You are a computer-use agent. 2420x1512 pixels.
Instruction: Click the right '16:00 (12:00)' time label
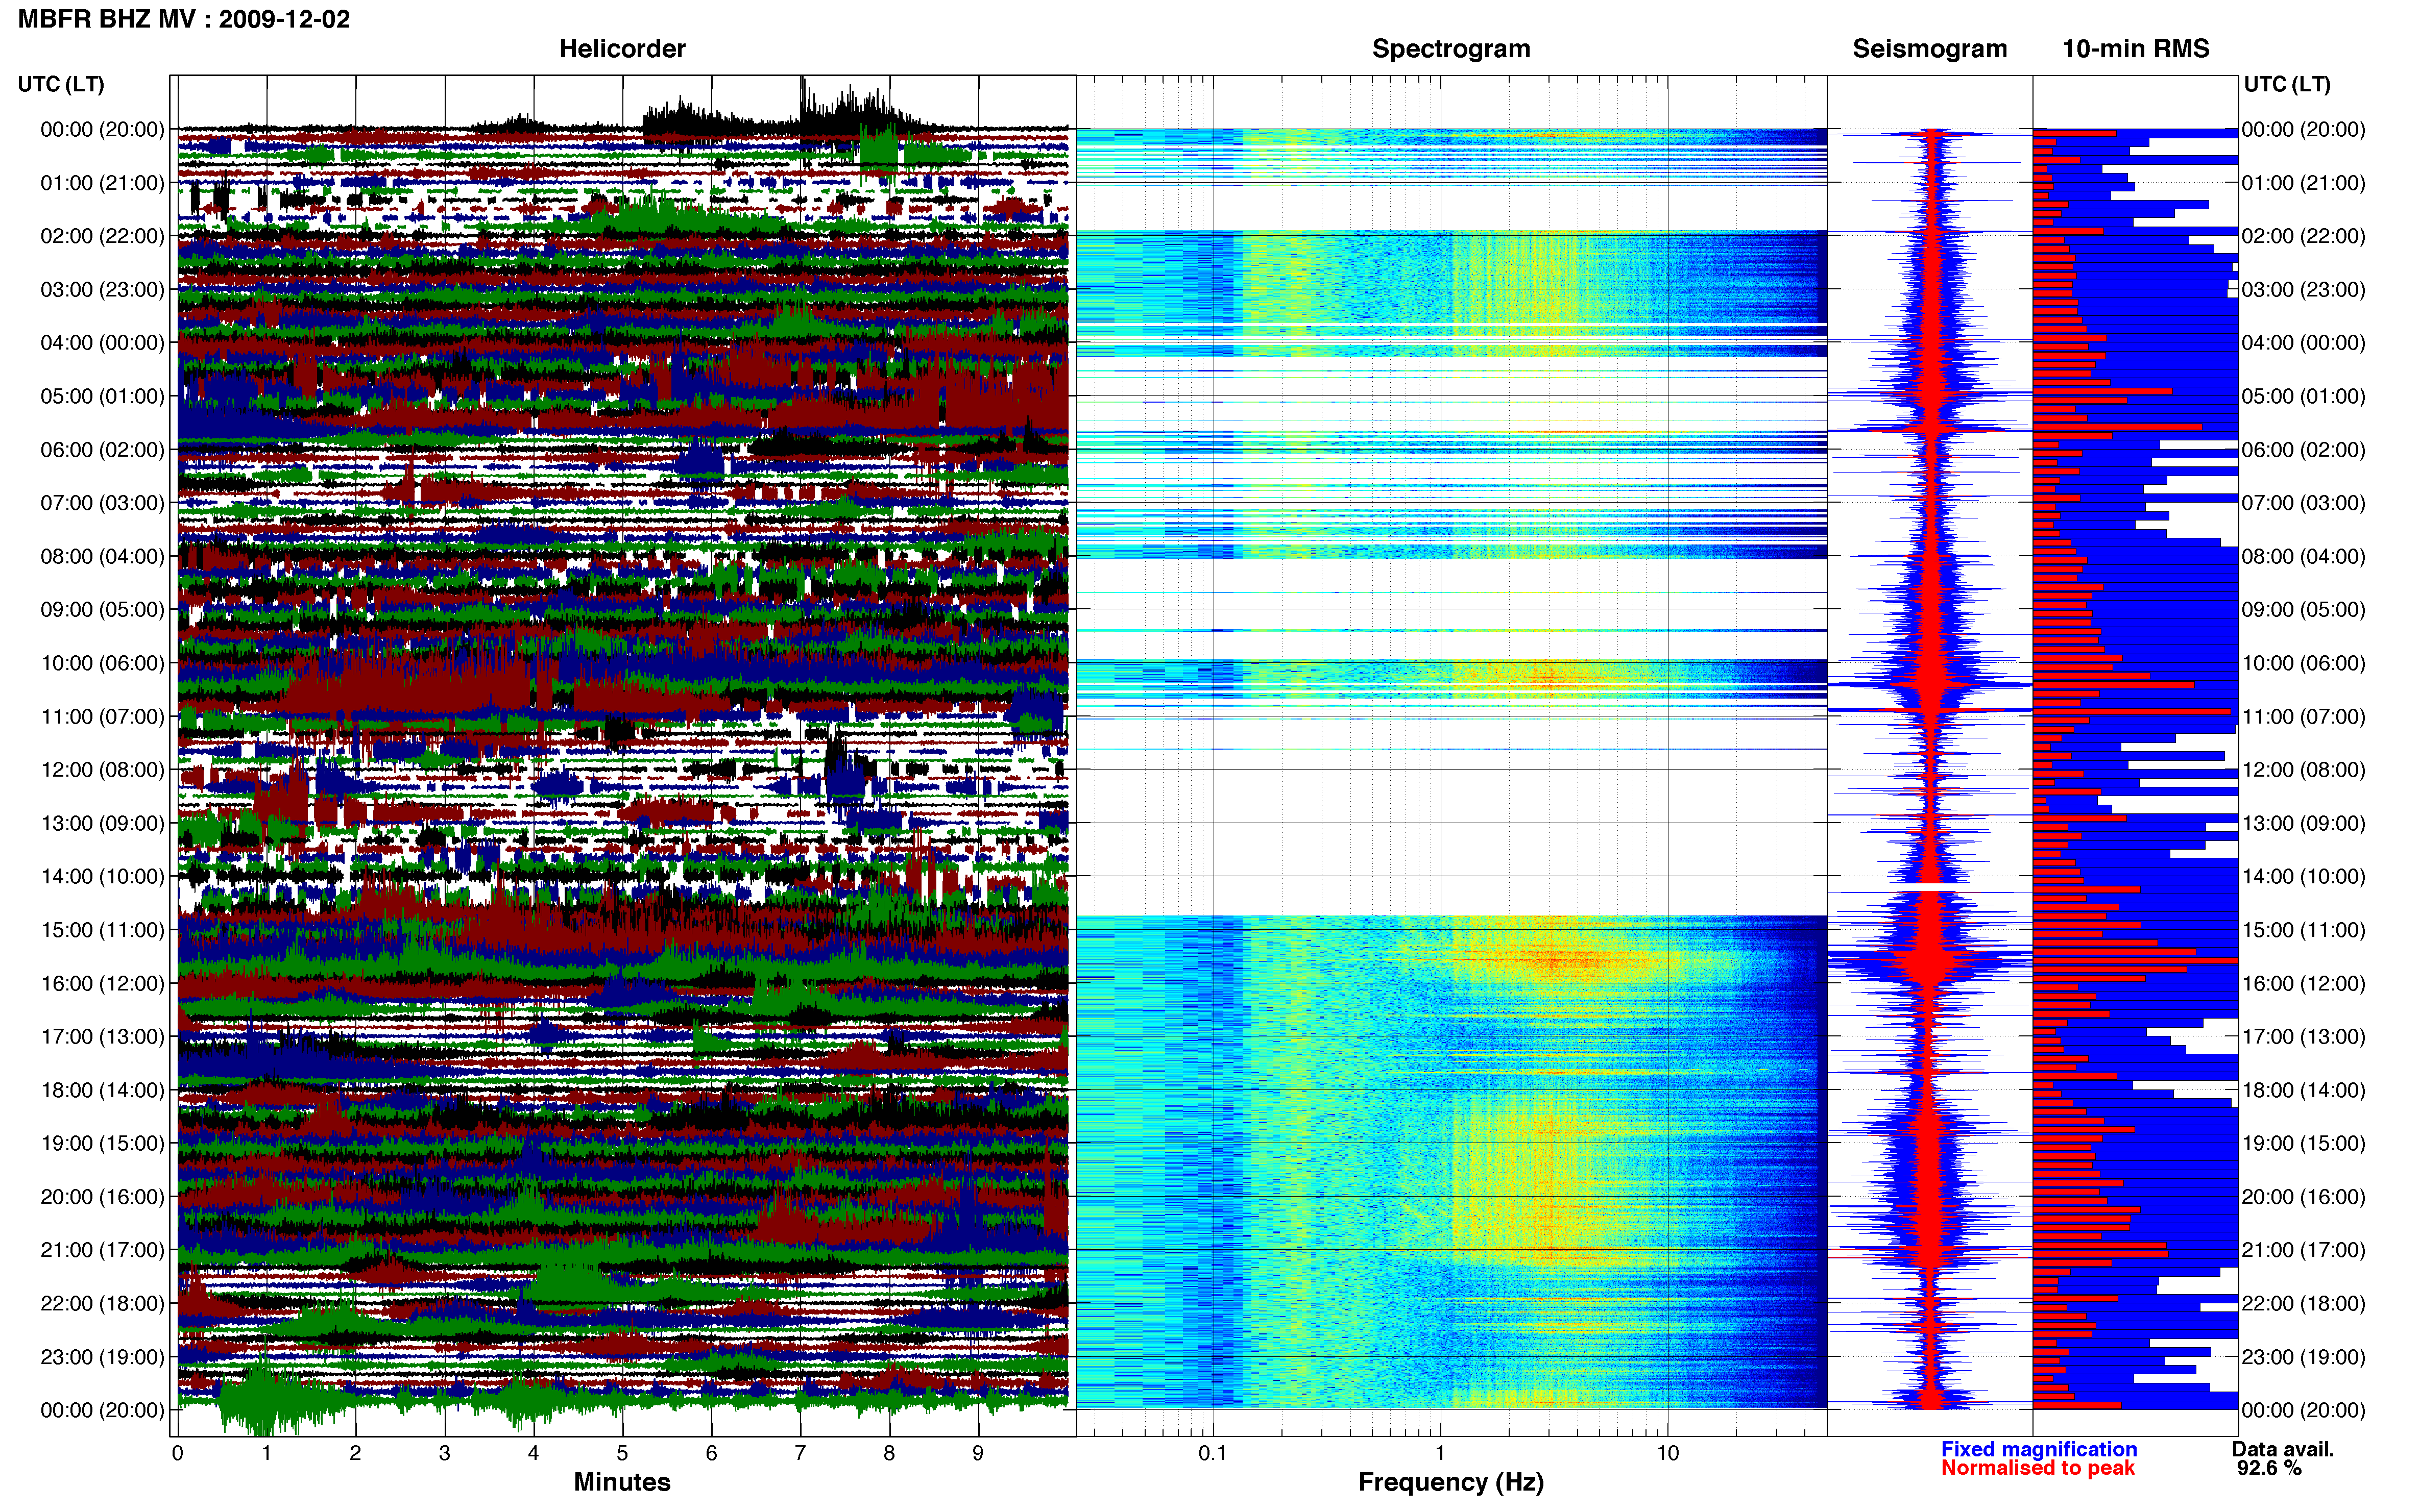(x=2303, y=983)
